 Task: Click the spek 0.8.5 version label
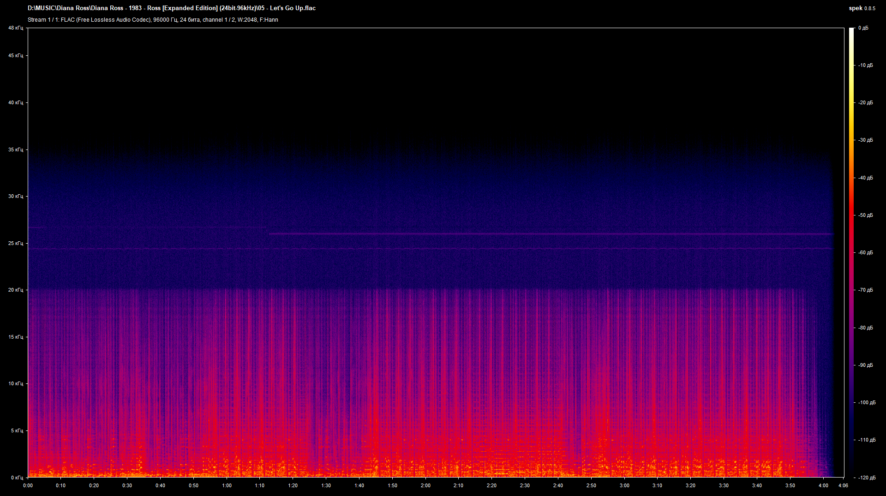coord(862,8)
